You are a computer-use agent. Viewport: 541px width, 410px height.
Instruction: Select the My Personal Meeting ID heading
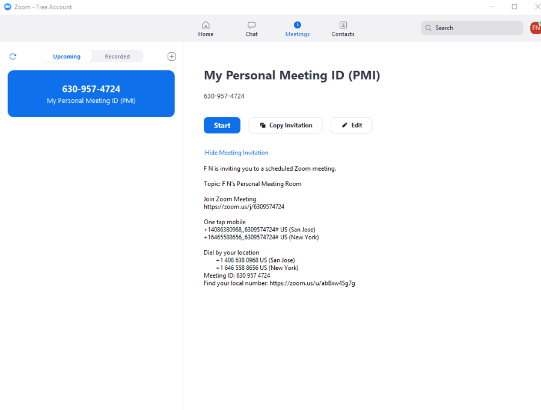tap(292, 76)
